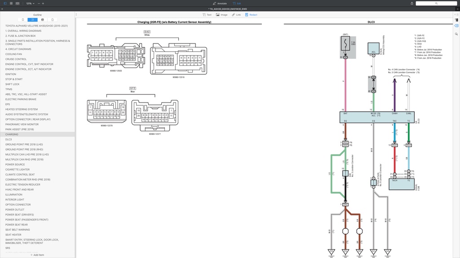This screenshot has width=460, height=258.
Task: Decrease zoom with the minus control
Action: [38, 3]
